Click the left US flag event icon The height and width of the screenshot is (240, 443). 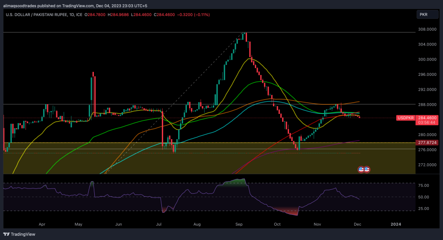pos(361,169)
